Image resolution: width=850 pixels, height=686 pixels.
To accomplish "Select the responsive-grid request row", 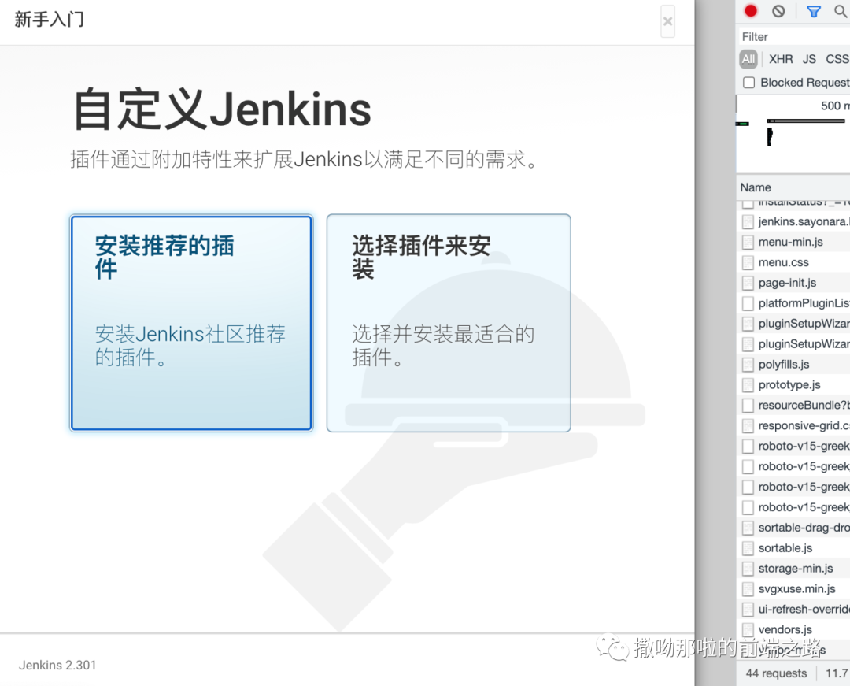I will pyautogui.click(x=793, y=426).
